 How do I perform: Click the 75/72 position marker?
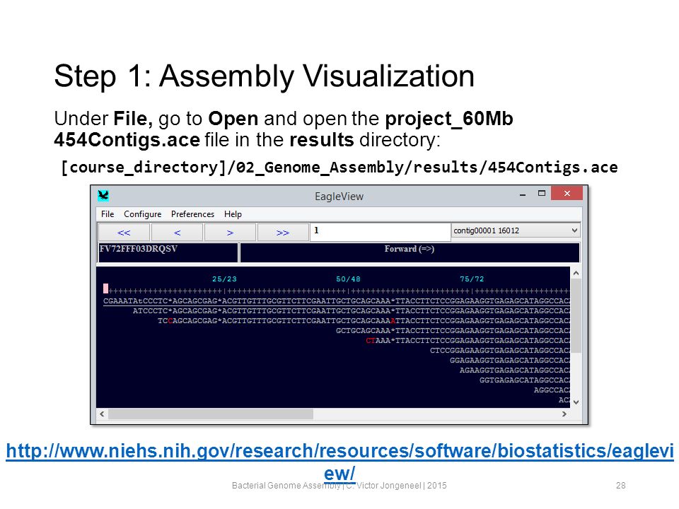[472, 279]
